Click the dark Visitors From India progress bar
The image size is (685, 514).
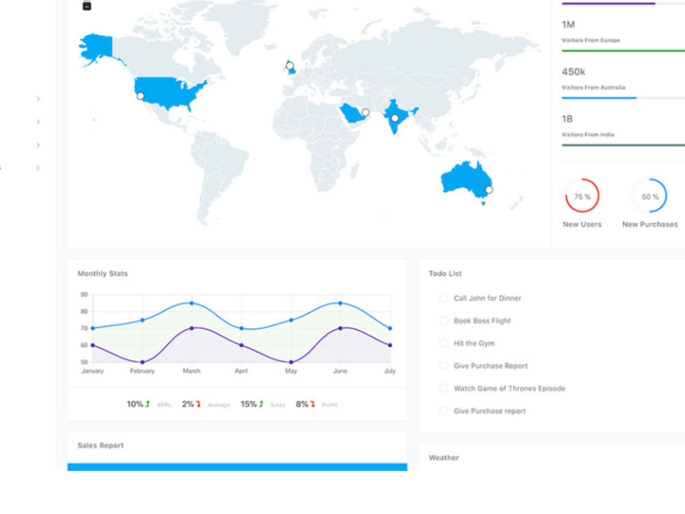click(x=623, y=145)
